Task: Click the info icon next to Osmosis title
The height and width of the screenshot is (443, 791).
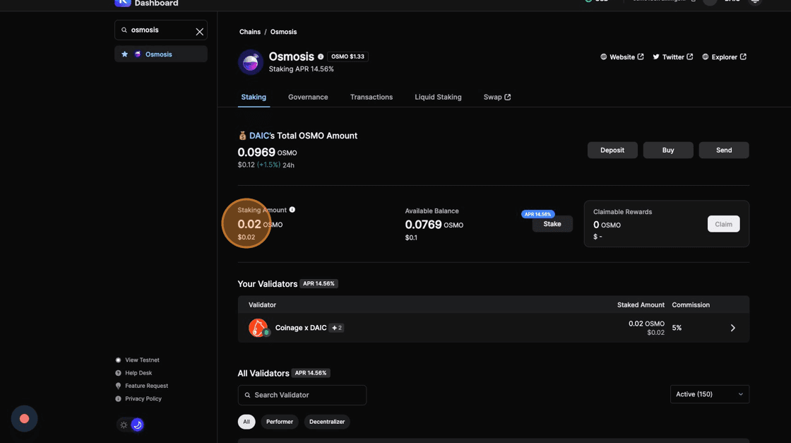Action: point(321,57)
